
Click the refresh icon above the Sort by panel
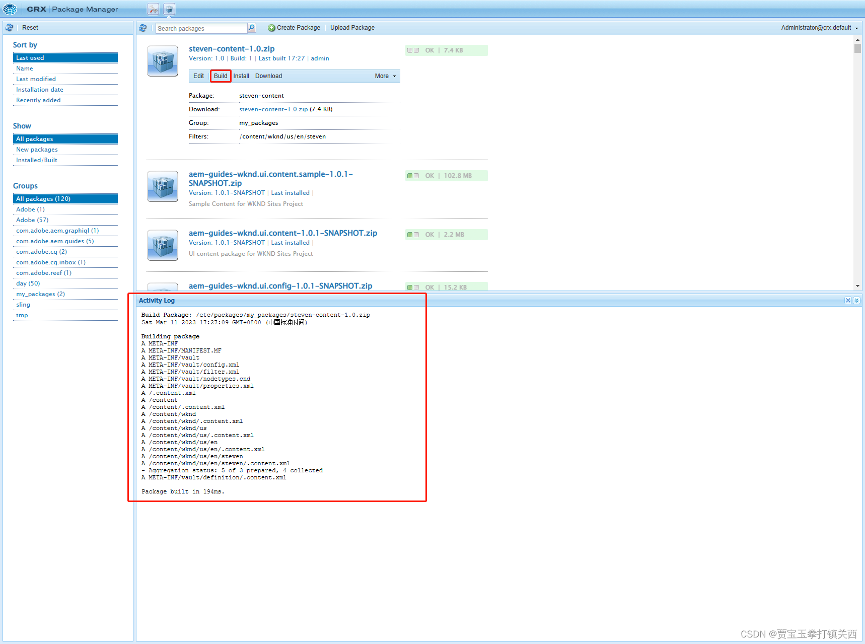(x=9, y=27)
